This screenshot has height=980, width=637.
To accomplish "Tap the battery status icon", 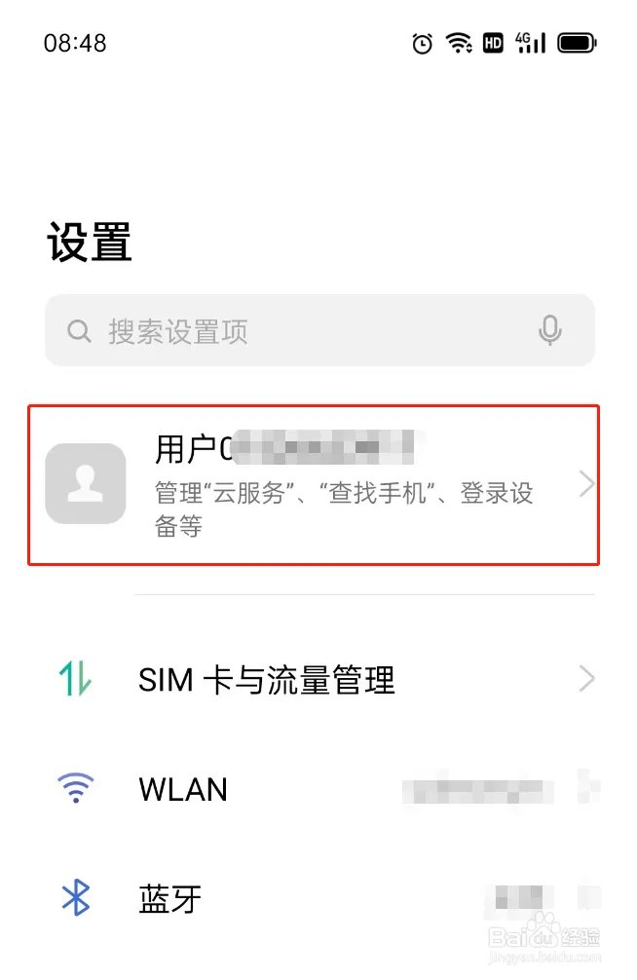I will [577, 43].
